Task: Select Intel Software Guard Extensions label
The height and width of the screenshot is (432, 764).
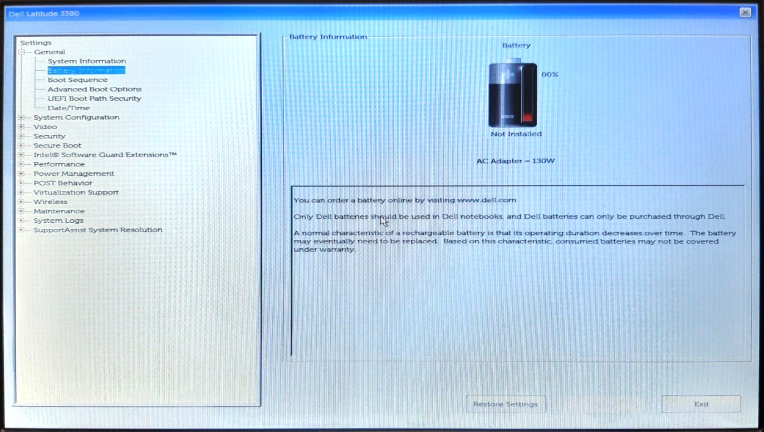Action: [105, 155]
